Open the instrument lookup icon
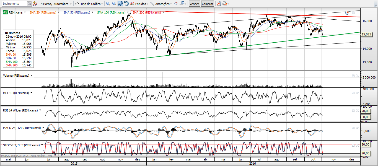 (29, 4)
